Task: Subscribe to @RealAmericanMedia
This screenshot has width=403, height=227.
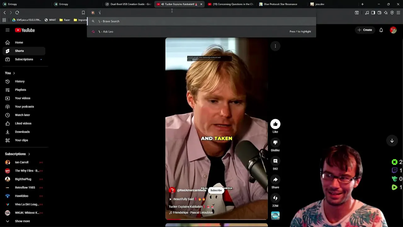Action: coord(216,190)
